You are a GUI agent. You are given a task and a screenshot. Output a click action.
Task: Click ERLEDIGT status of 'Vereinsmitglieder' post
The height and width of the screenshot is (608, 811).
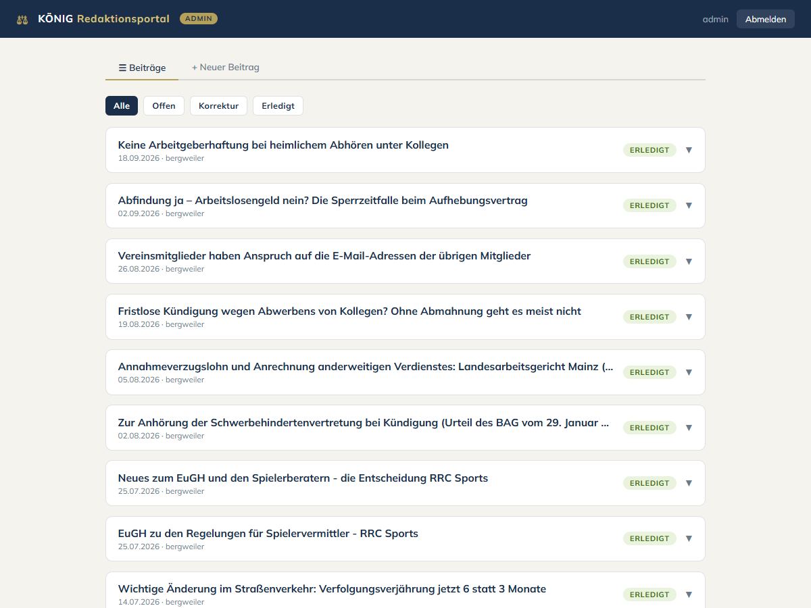tap(649, 261)
